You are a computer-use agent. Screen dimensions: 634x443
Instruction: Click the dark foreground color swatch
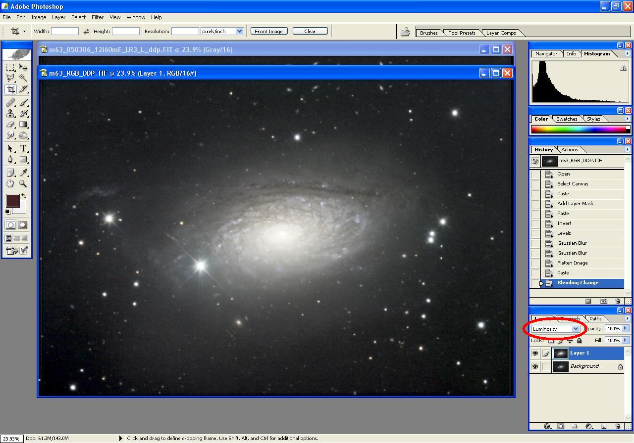(12, 201)
